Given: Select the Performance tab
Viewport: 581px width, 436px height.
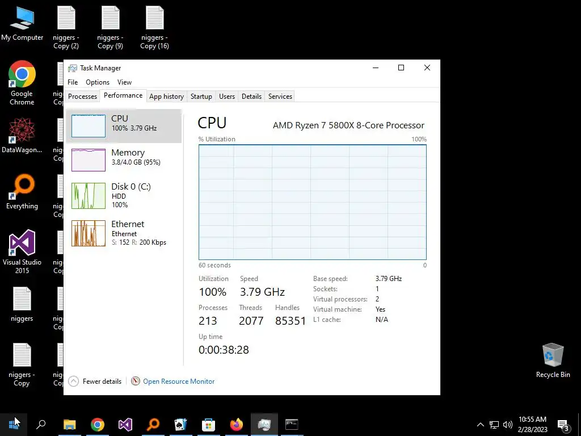Looking at the screenshot, I should (x=123, y=95).
